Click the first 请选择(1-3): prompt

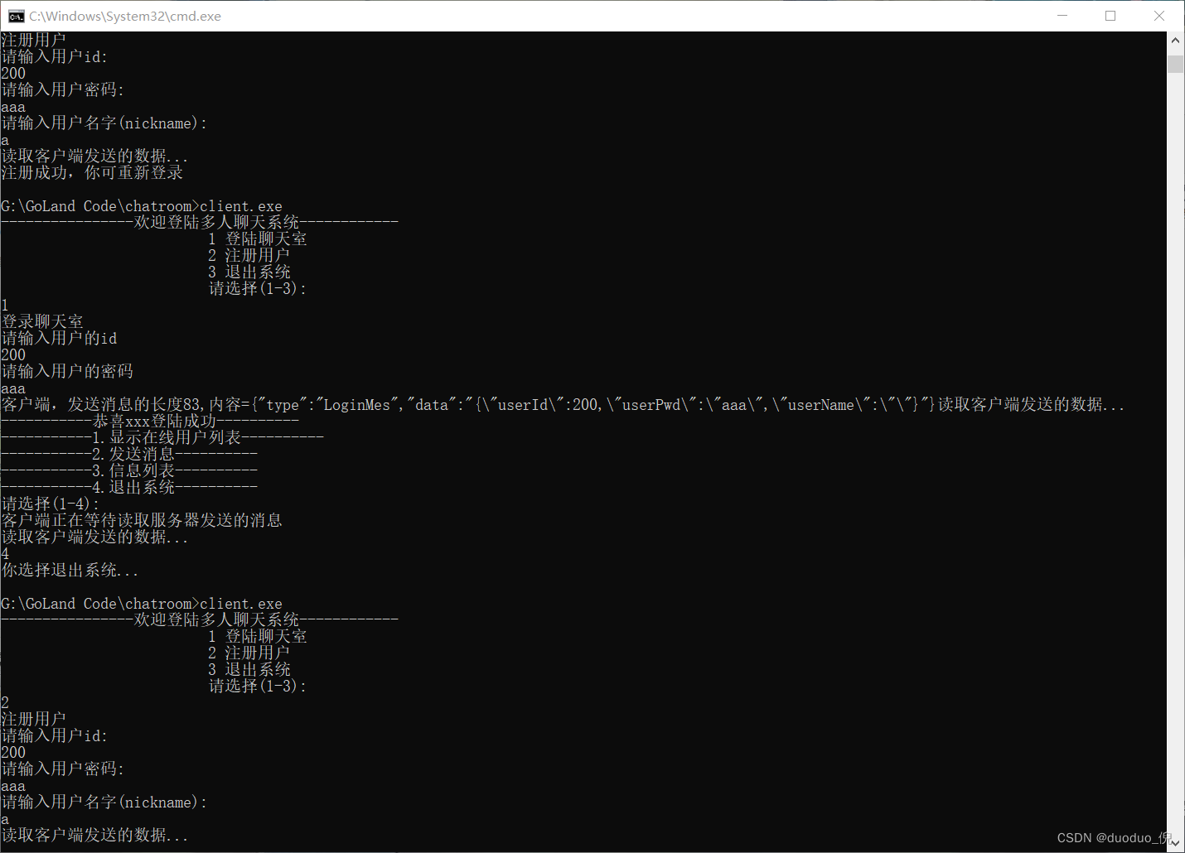pyautogui.click(x=258, y=288)
